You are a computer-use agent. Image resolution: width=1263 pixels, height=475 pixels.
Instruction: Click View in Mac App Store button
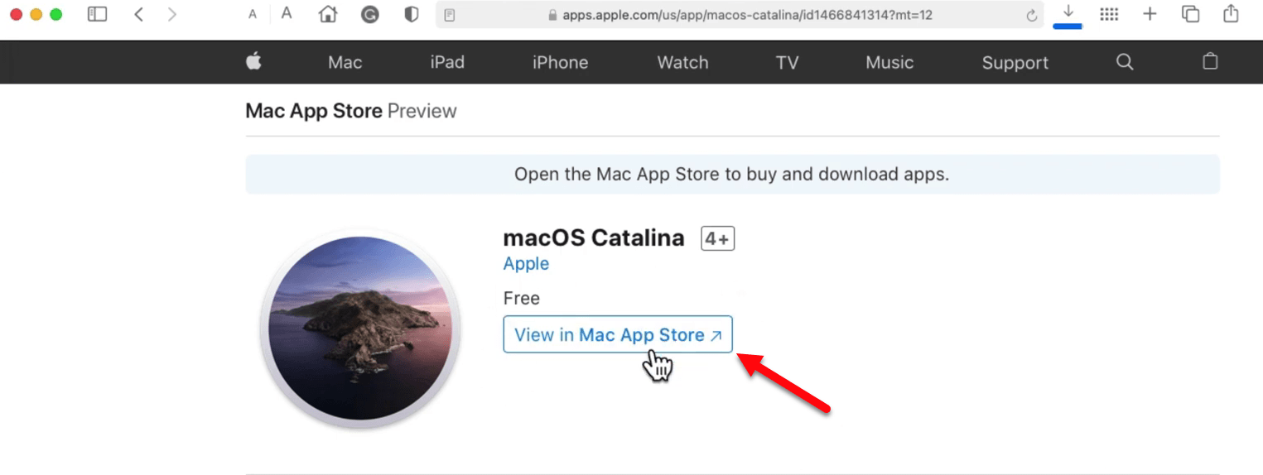(618, 334)
